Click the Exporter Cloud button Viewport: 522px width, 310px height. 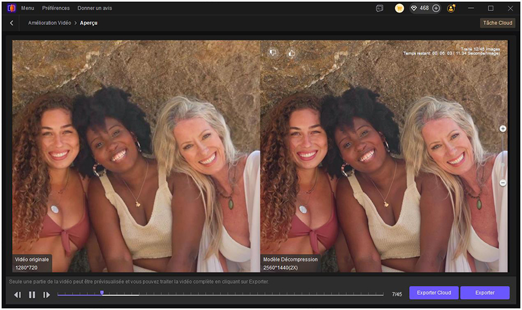433,293
